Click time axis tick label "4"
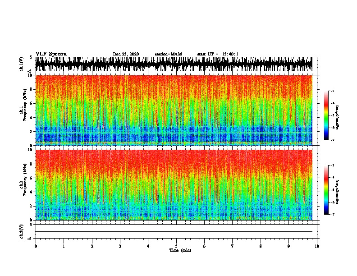 click(x=148, y=246)
